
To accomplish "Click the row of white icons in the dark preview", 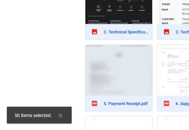I will pyautogui.click(x=120, y=8).
